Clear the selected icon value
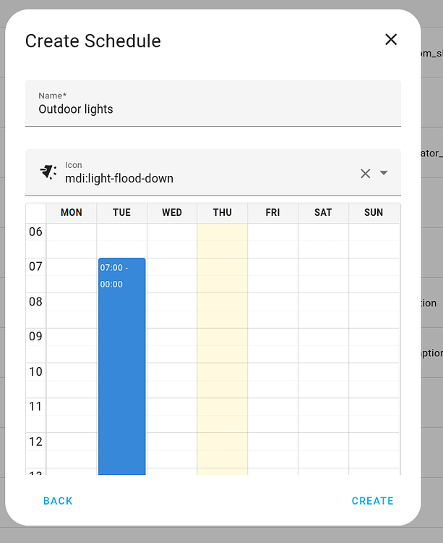This screenshot has width=443, height=543. coord(365,173)
